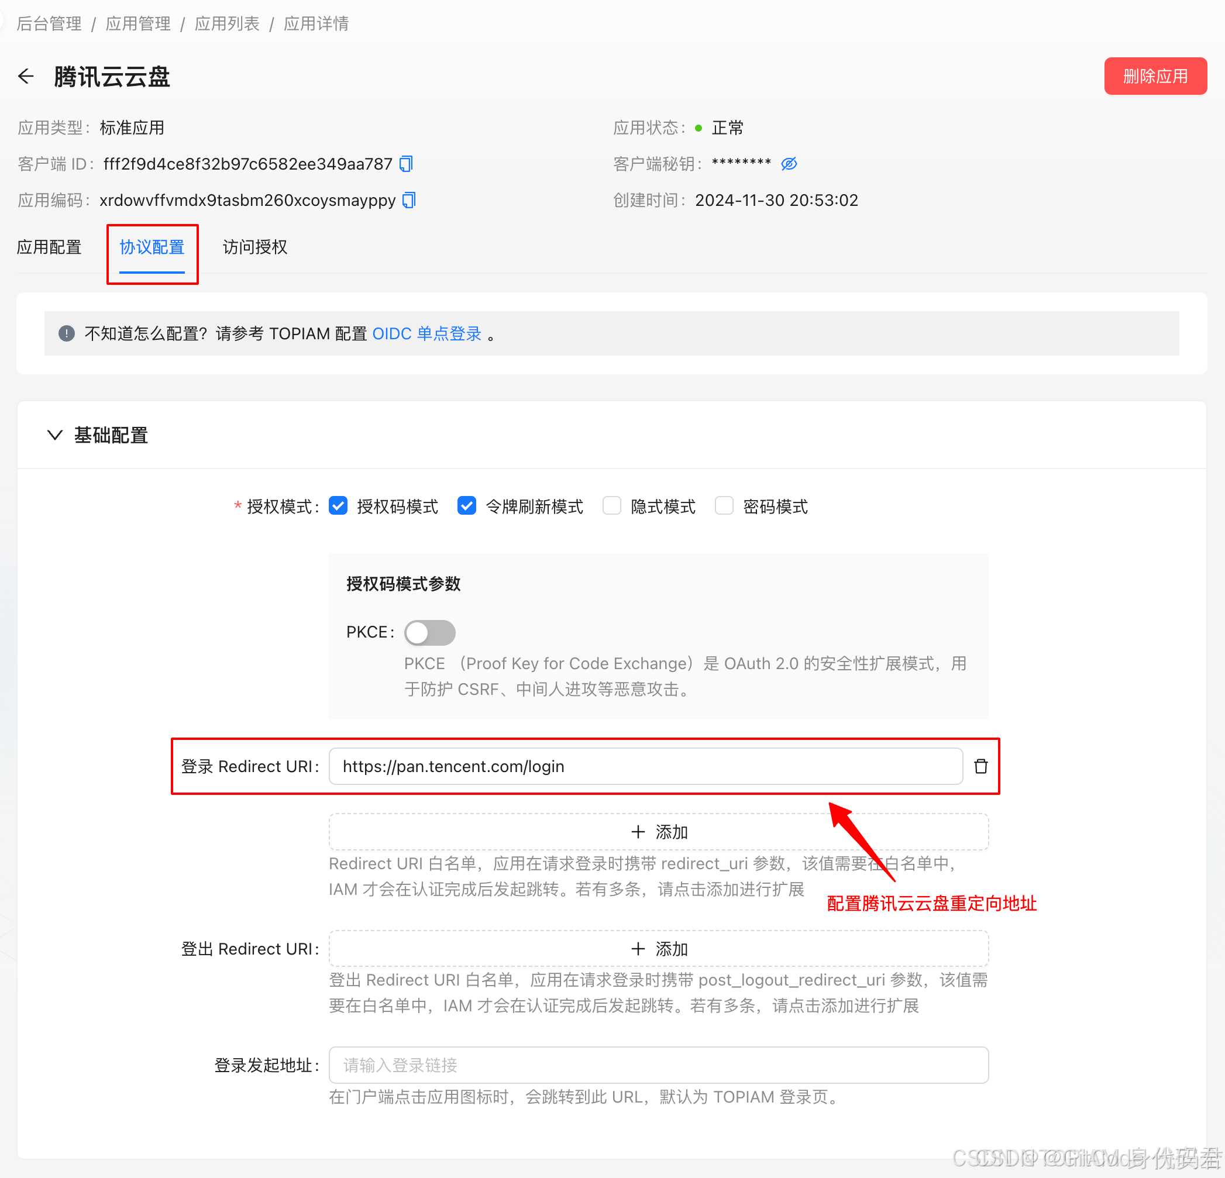This screenshot has width=1225, height=1178.
Task: Enable 隐式模式 checkbox
Action: pos(611,506)
